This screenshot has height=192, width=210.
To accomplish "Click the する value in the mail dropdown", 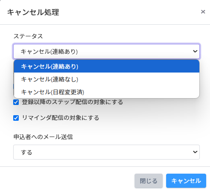I will click(x=26, y=152).
